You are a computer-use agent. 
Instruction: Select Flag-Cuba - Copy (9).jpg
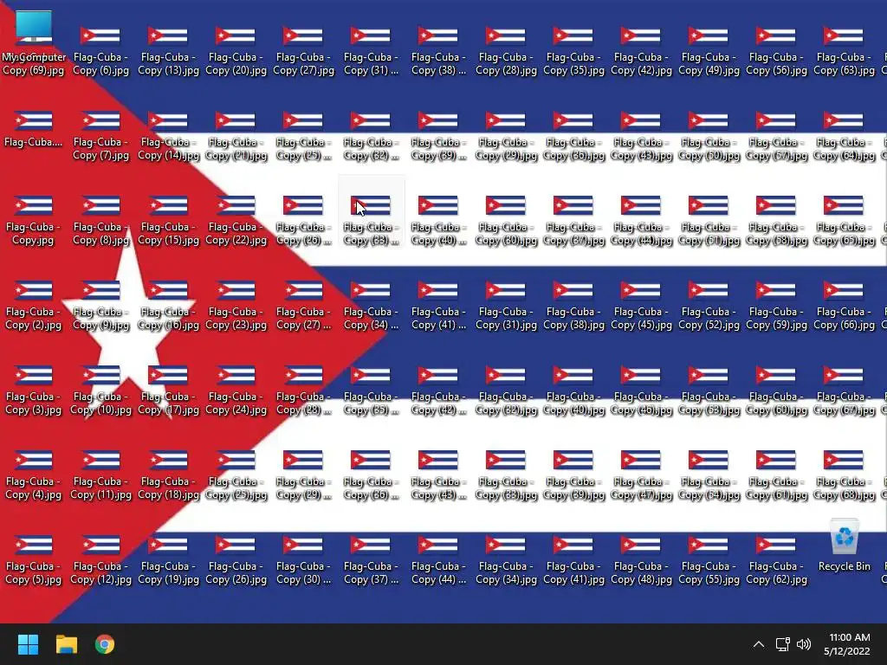100,306
